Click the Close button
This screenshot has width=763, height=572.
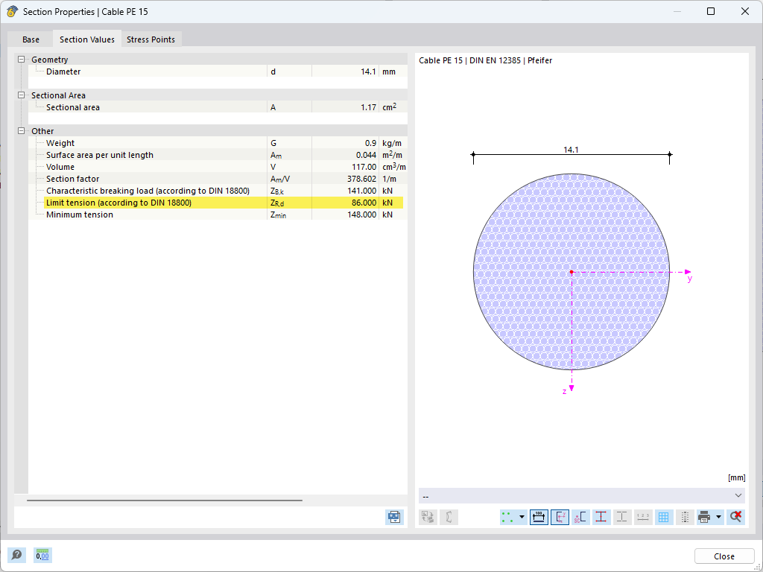(x=724, y=556)
